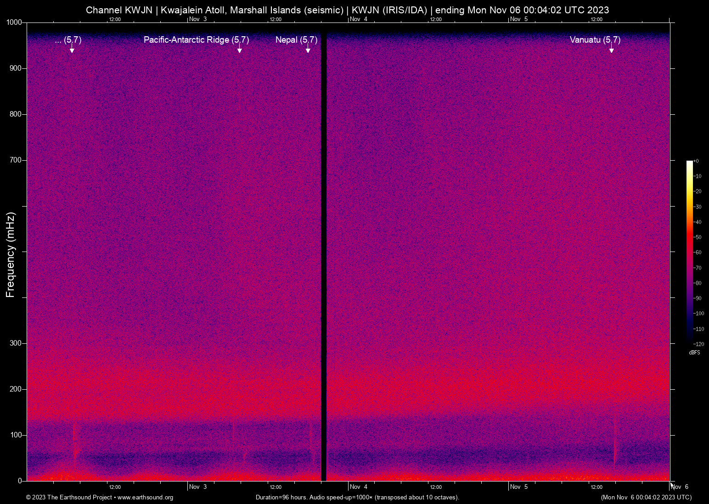Select the truncated "... (5.7)" event label
Viewport: 709px width, 504px height.
[68, 40]
